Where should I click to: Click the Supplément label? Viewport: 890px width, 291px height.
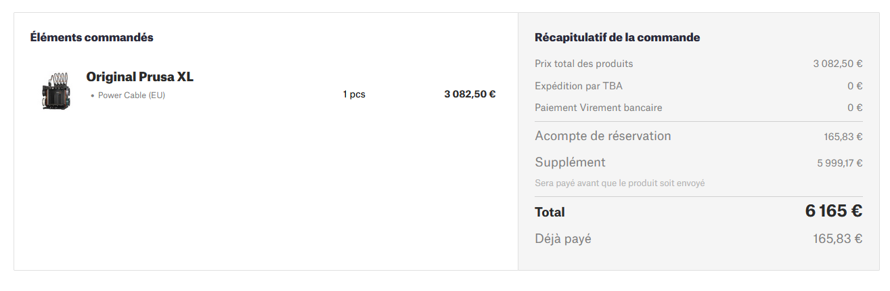coord(570,162)
